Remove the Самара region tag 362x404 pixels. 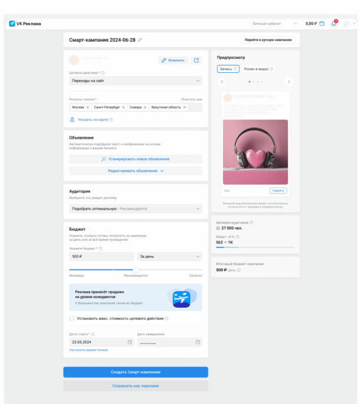click(145, 107)
